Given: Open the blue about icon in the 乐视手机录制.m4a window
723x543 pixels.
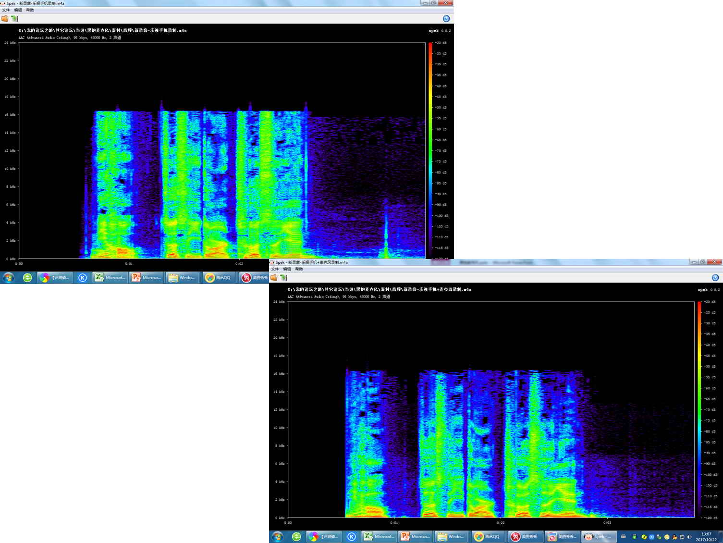Looking at the screenshot, I should click(446, 19).
